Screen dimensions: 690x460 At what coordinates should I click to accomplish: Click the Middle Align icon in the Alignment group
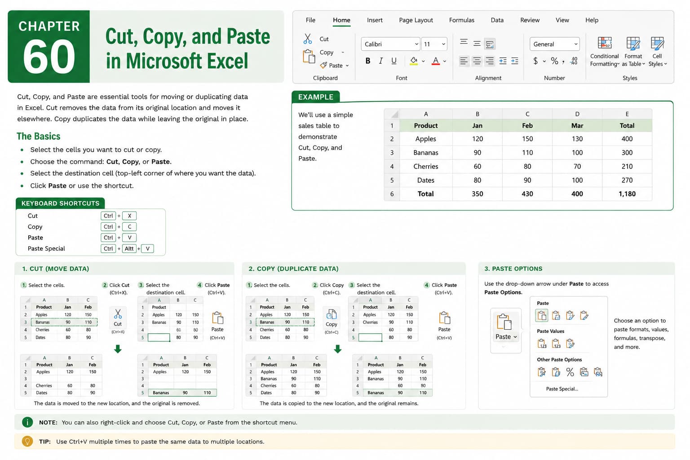point(477,44)
